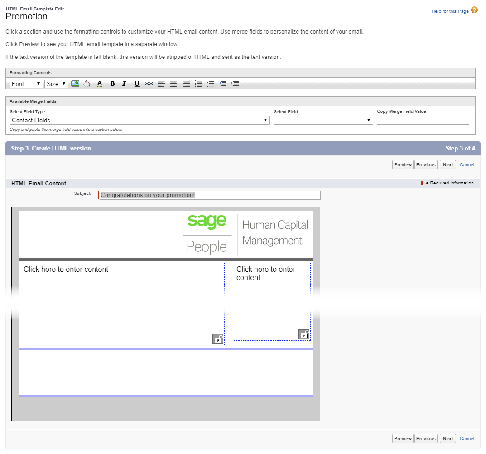The width and height of the screenshot is (486, 454).
Task: Click the left align icon
Action: (161, 84)
